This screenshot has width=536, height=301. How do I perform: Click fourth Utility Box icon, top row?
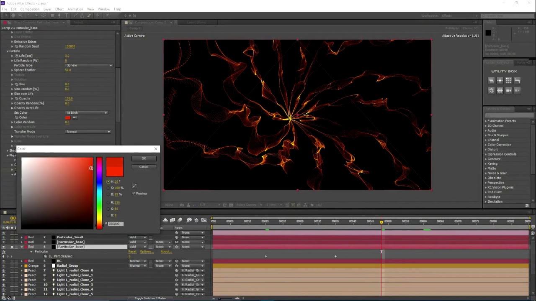point(517,81)
